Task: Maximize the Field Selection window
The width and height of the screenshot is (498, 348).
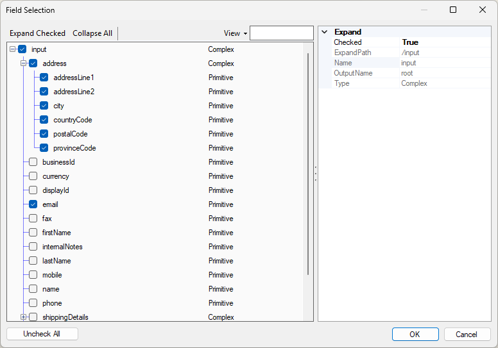Action: (x=453, y=10)
